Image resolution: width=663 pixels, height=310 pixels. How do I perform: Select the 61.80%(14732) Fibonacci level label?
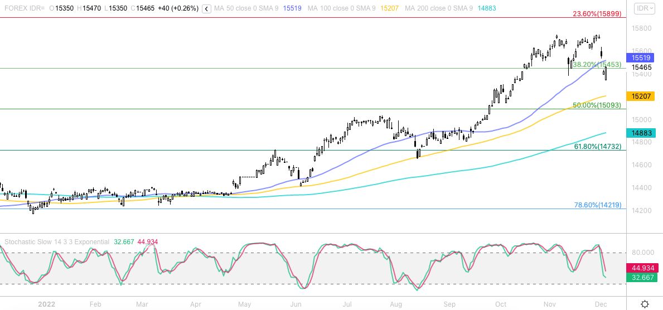(597, 146)
